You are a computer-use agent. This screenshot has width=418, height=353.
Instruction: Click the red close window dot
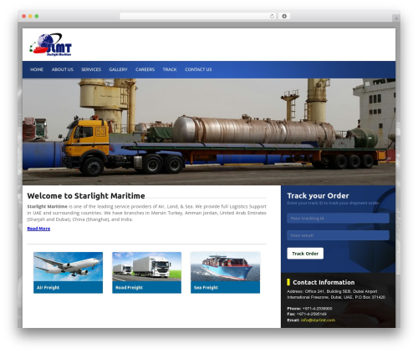24,16
